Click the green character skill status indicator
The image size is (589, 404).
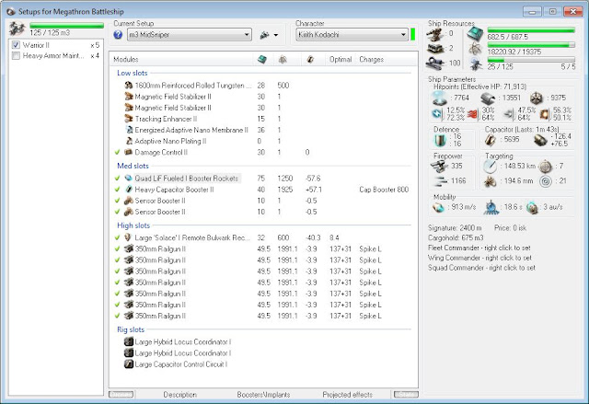click(x=413, y=35)
